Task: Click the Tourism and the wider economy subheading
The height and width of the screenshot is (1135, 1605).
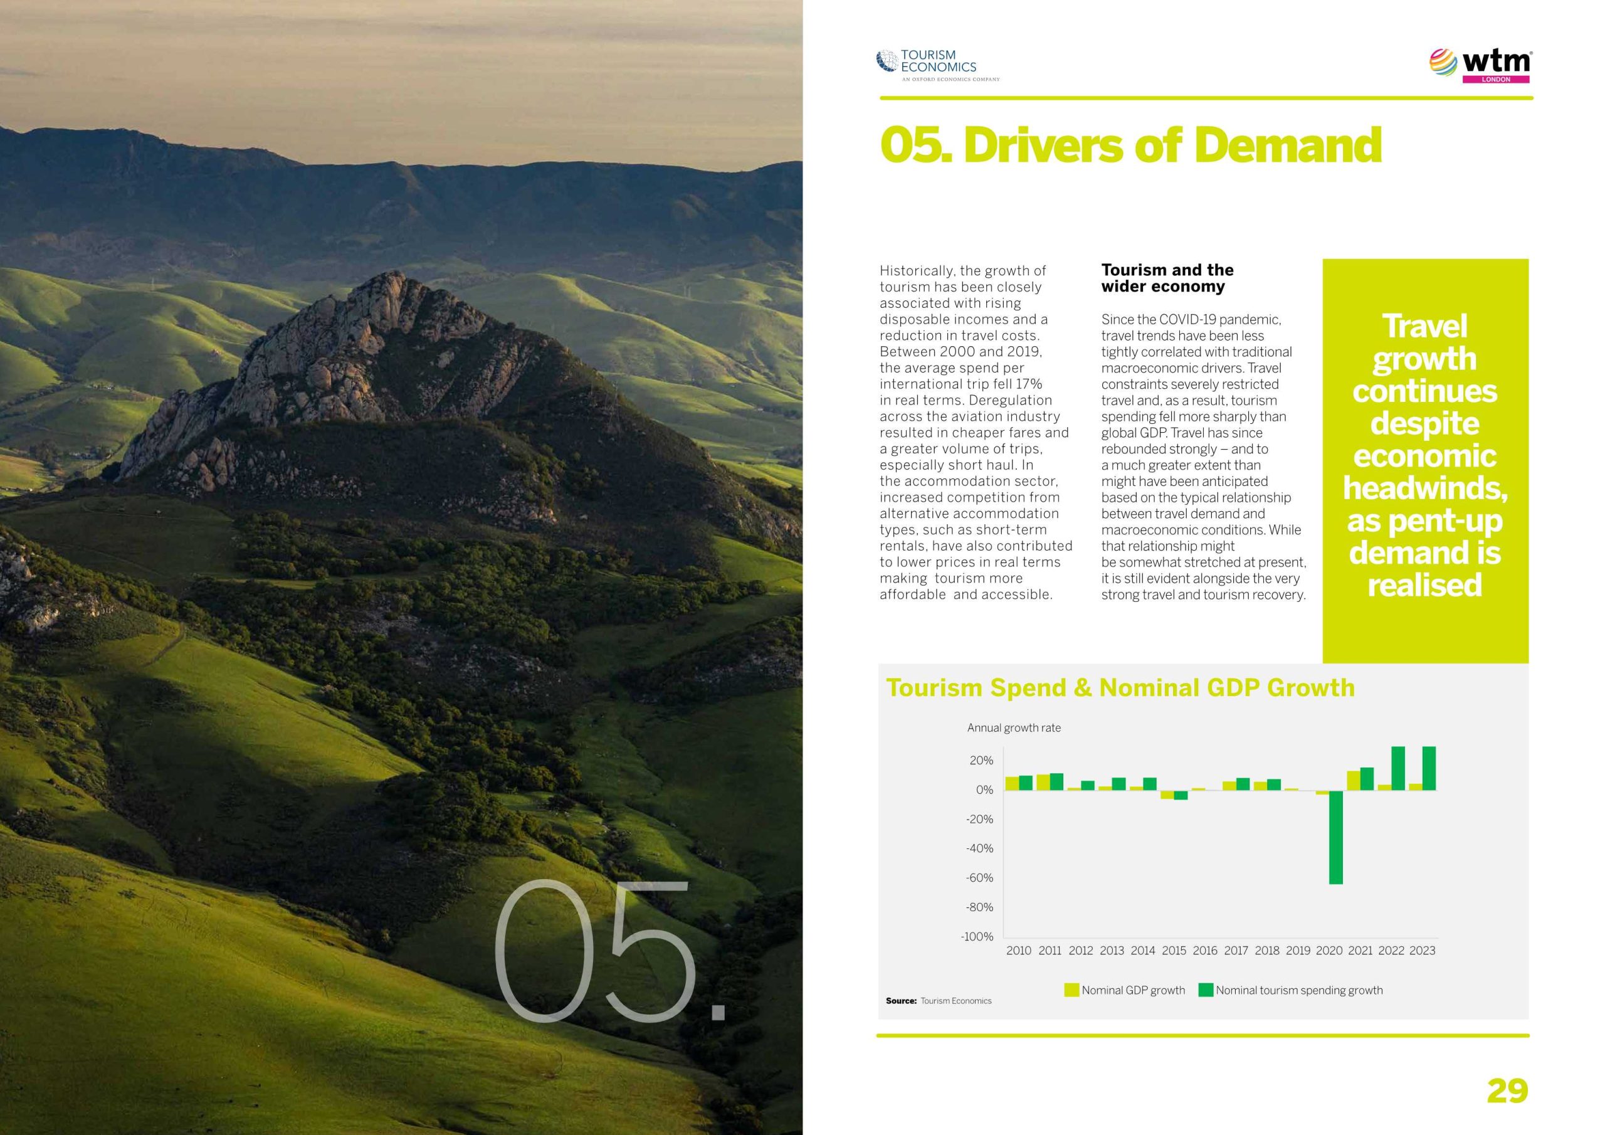Action: [x=1167, y=278]
